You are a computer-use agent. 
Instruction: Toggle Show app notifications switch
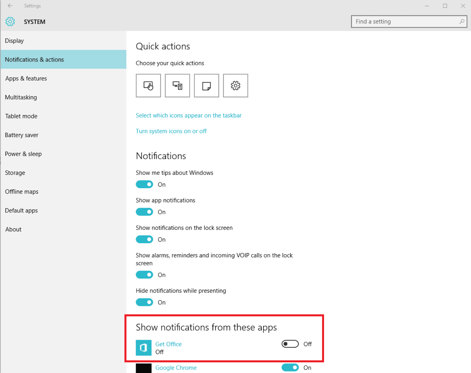tap(144, 212)
